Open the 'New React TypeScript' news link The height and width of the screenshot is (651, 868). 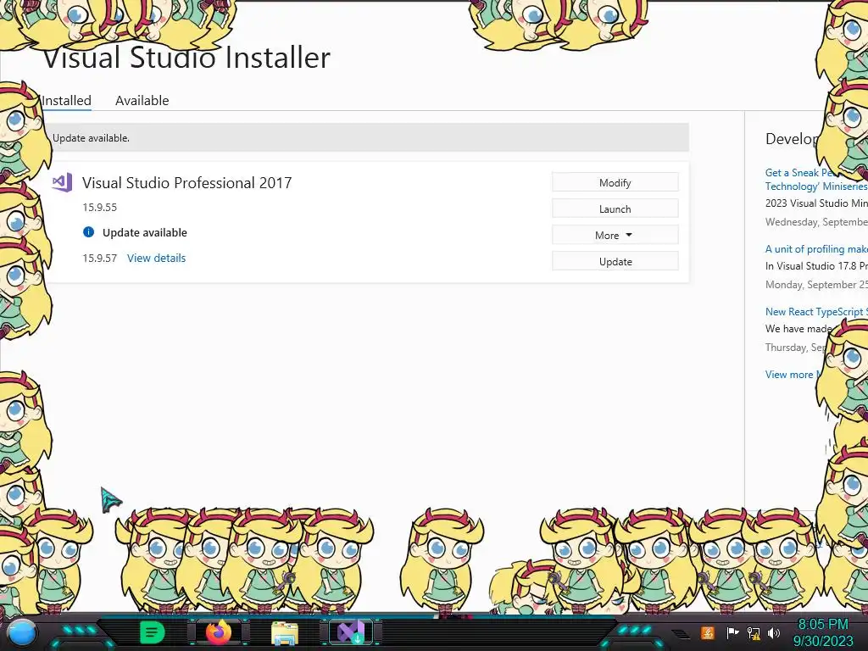pos(816,312)
